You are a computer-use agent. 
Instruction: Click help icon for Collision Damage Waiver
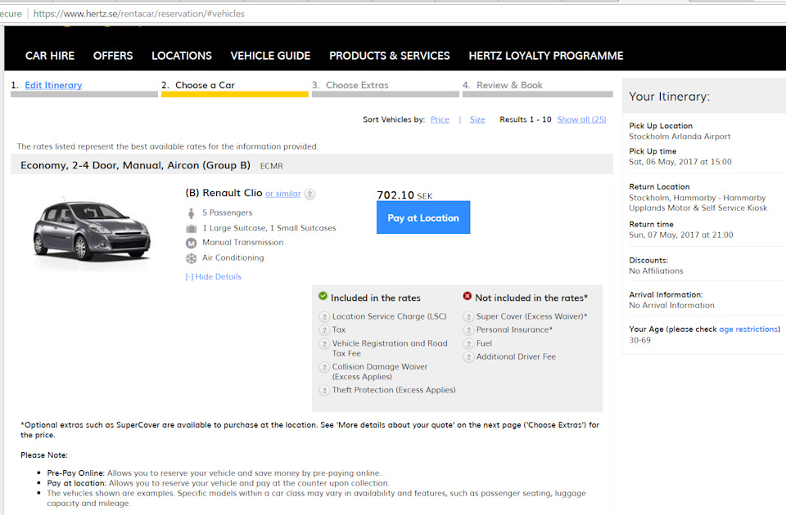(x=324, y=368)
